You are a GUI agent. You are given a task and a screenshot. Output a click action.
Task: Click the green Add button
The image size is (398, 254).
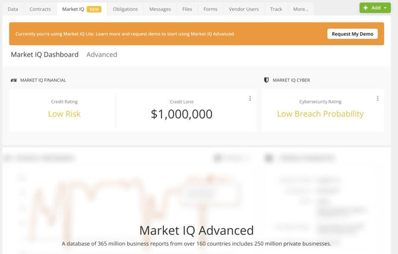[x=375, y=8]
